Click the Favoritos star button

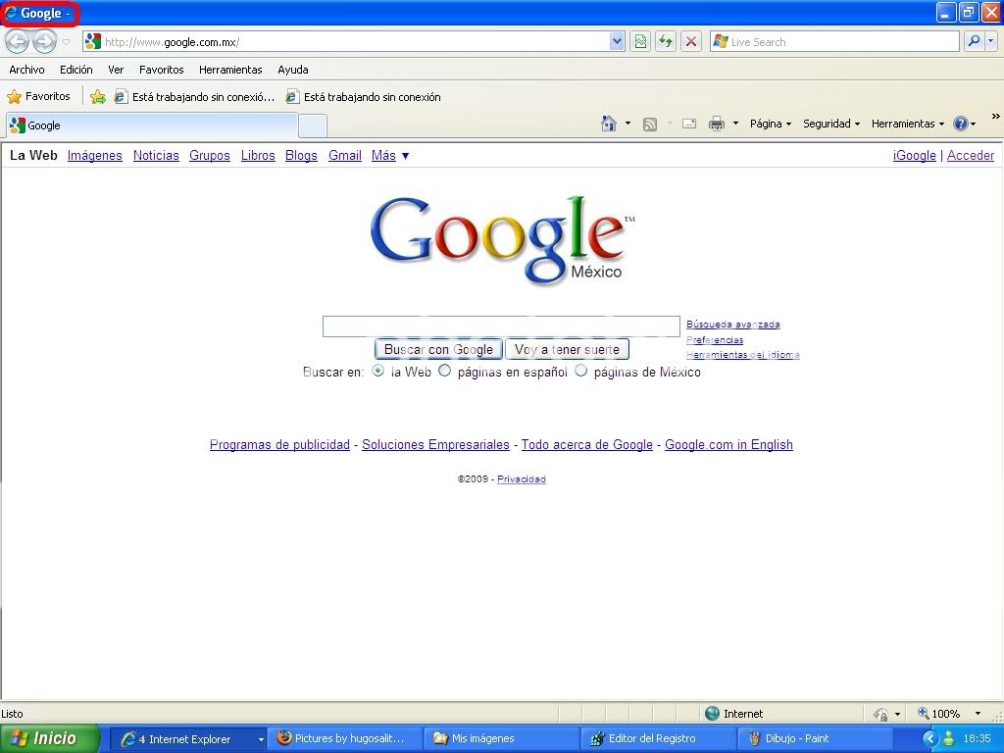tap(38, 97)
